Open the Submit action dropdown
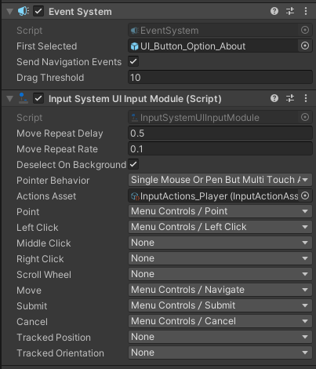Viewport: 316px width, 369px height. point(220,305)
